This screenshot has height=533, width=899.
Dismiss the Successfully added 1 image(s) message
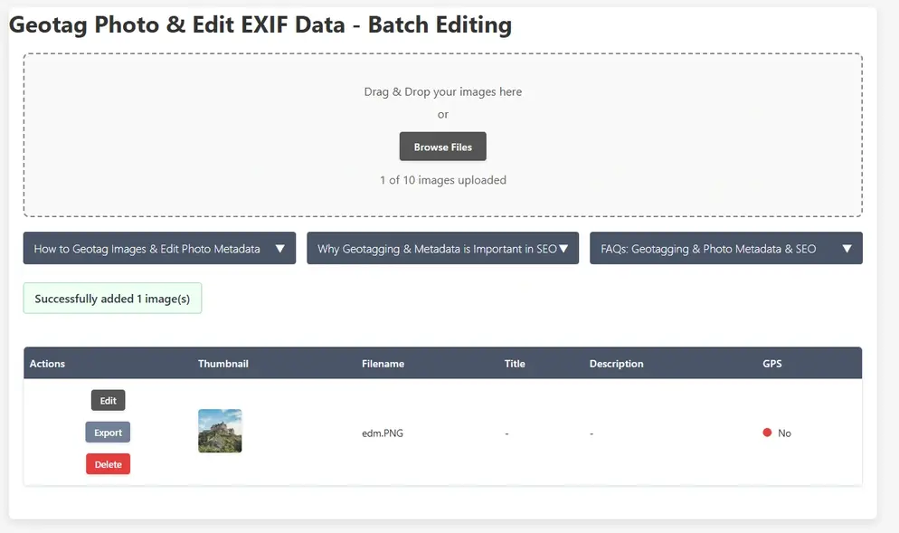coord(112,298)
